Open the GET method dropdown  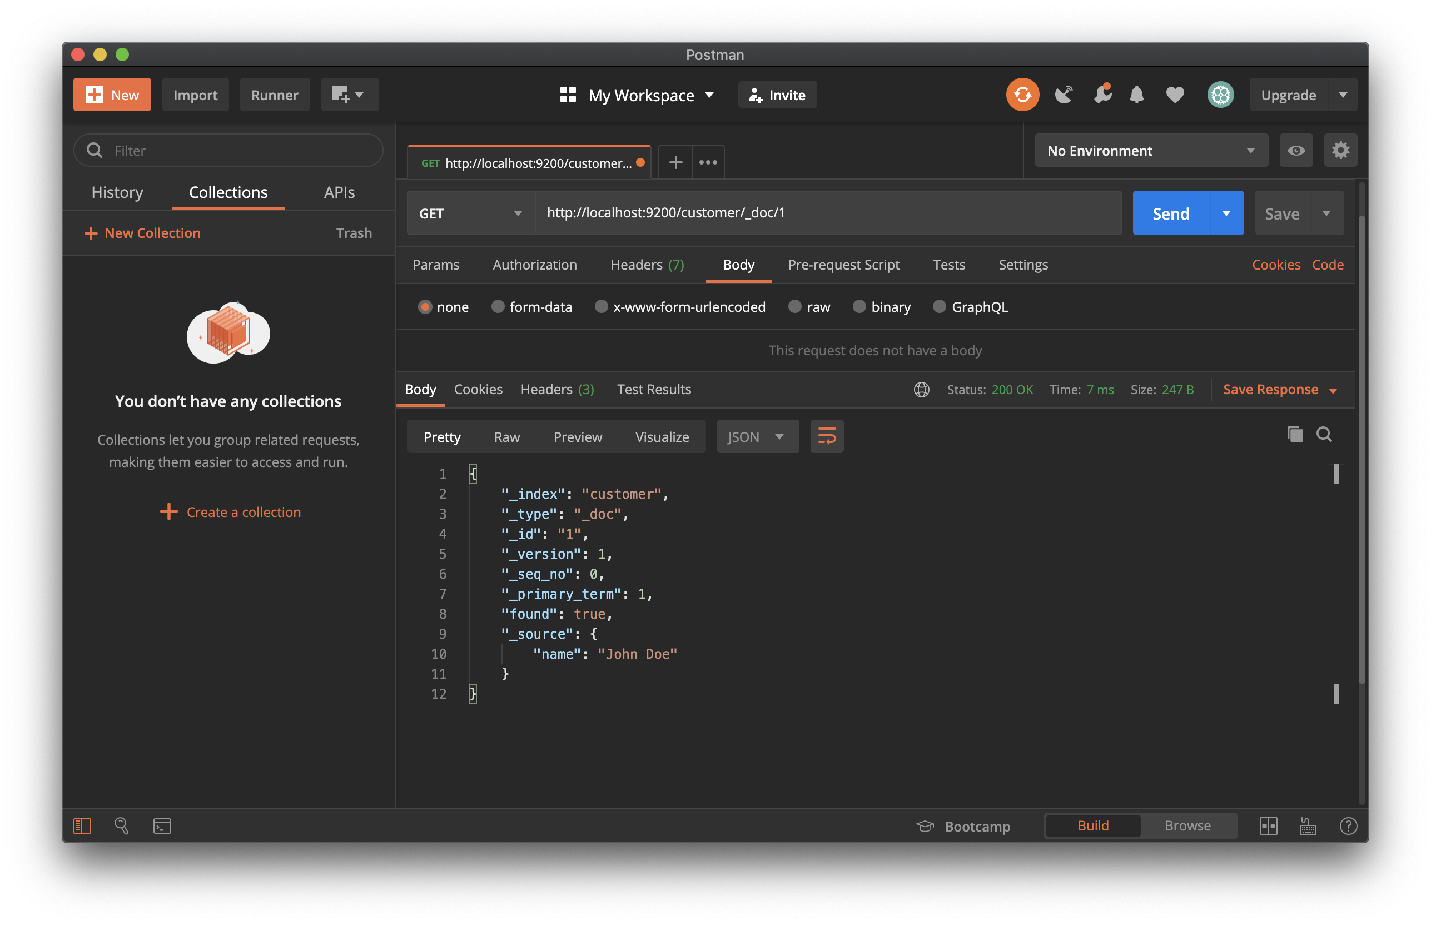[x=470, y=213]
